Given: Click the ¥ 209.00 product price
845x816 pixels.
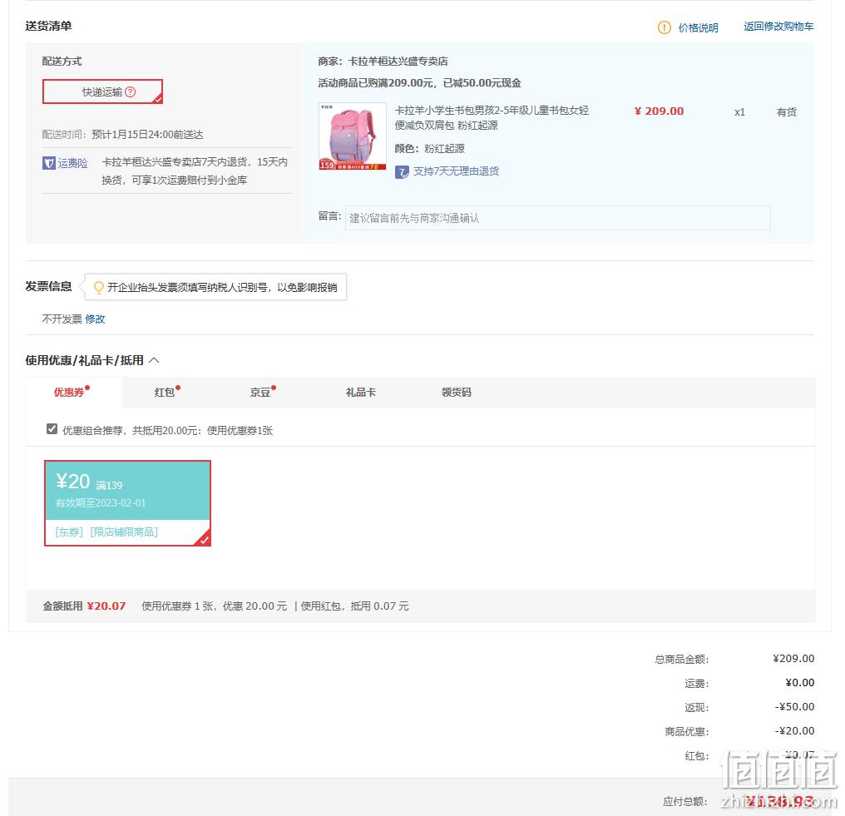Looking at the screenshot, I should (659, 111).
